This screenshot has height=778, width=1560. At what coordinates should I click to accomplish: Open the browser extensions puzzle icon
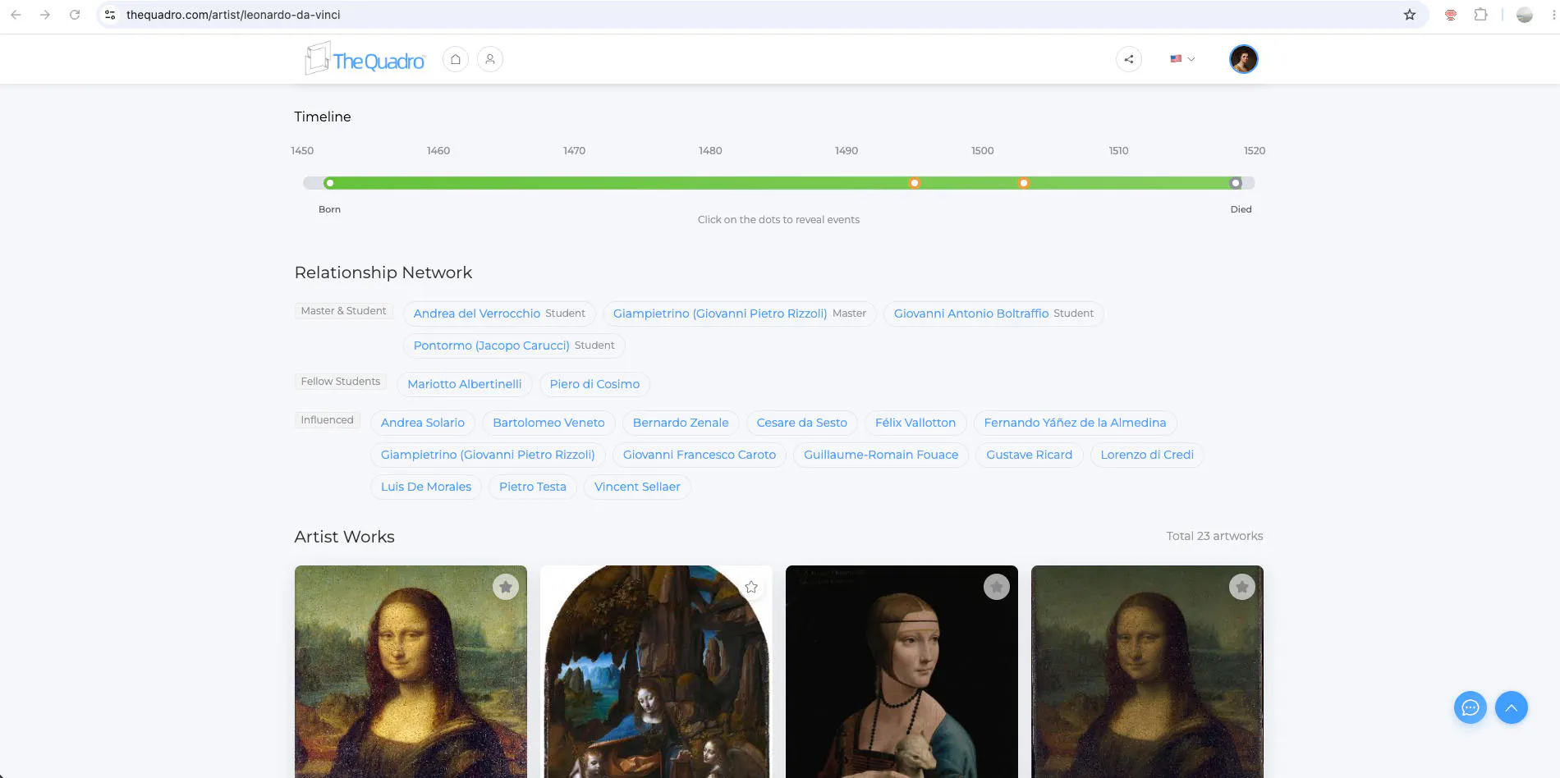[x=1480, y=15]
